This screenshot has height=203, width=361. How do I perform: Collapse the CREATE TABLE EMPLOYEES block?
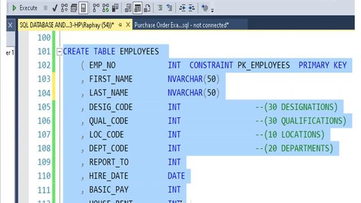59,51
